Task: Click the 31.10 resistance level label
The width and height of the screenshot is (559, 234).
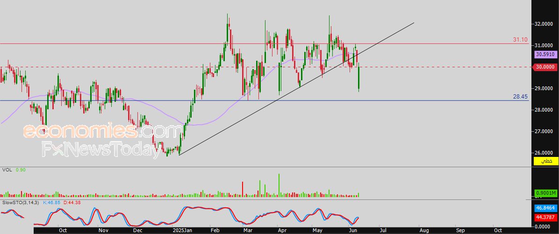Action: pos(520,40)
